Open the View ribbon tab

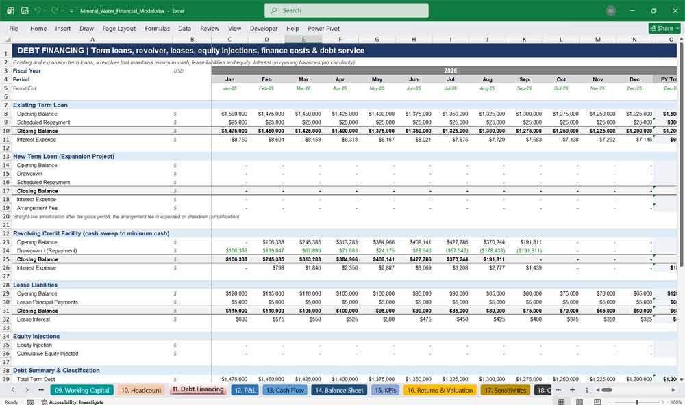pyautogui.click(x=234, y=28)
